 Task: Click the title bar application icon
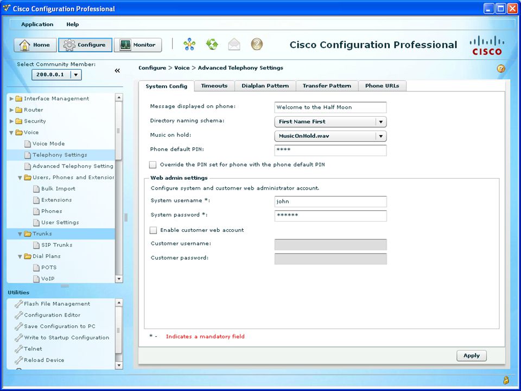[x=7, y=8]
